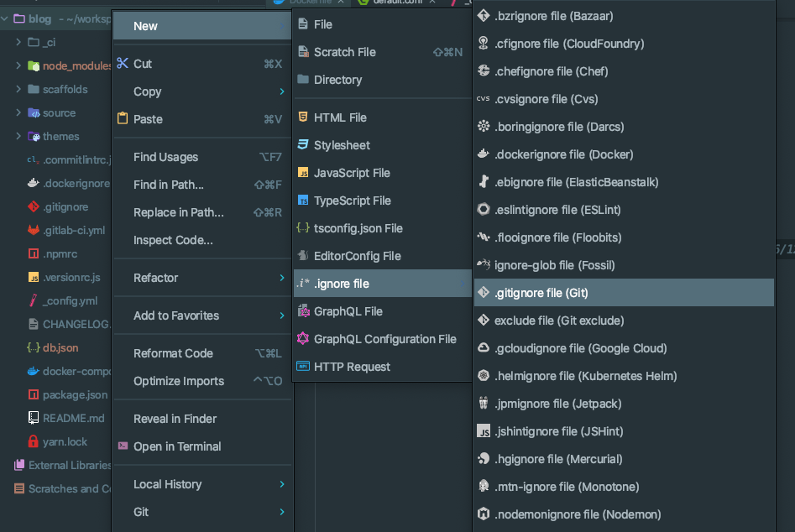The image size is (795, 532).
Task: Click the HTML File icon
Action: (x=303, y=117)
